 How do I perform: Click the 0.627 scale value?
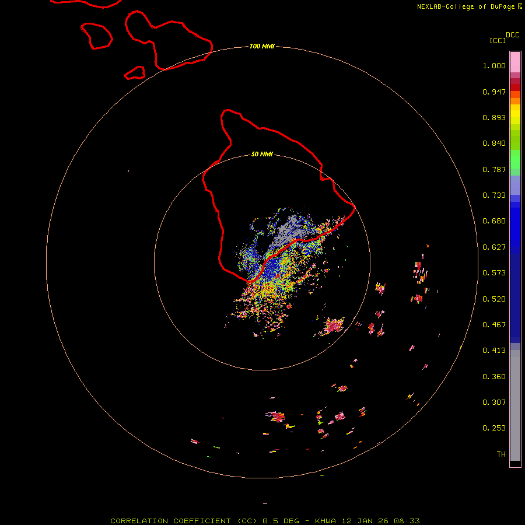tap(494, 247)
